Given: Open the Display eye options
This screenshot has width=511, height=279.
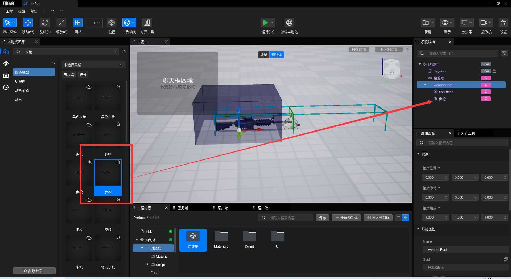Looking at the screenshot, I should coord(447,23).
